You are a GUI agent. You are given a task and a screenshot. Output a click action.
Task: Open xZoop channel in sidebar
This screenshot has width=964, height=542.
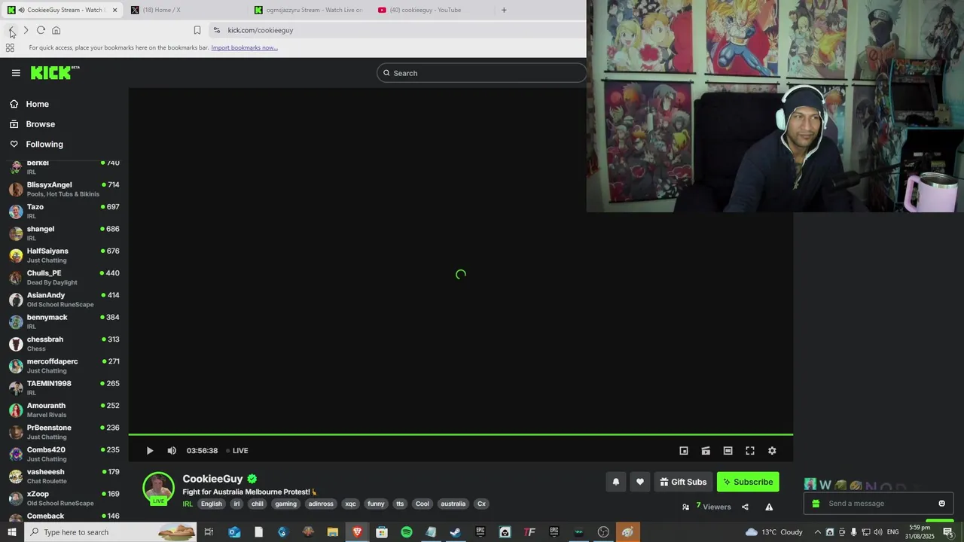(x=64, y=498)
